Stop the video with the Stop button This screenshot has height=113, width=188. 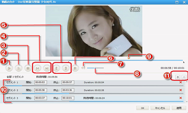tap(28, 68)
